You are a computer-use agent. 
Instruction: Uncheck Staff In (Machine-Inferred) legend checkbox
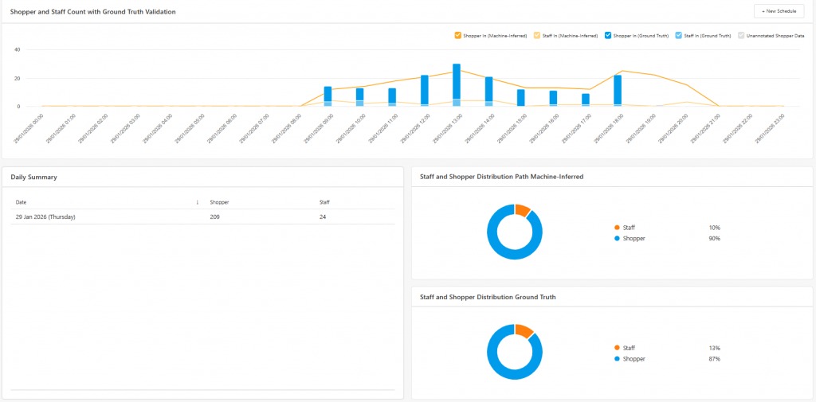[537, 35]
